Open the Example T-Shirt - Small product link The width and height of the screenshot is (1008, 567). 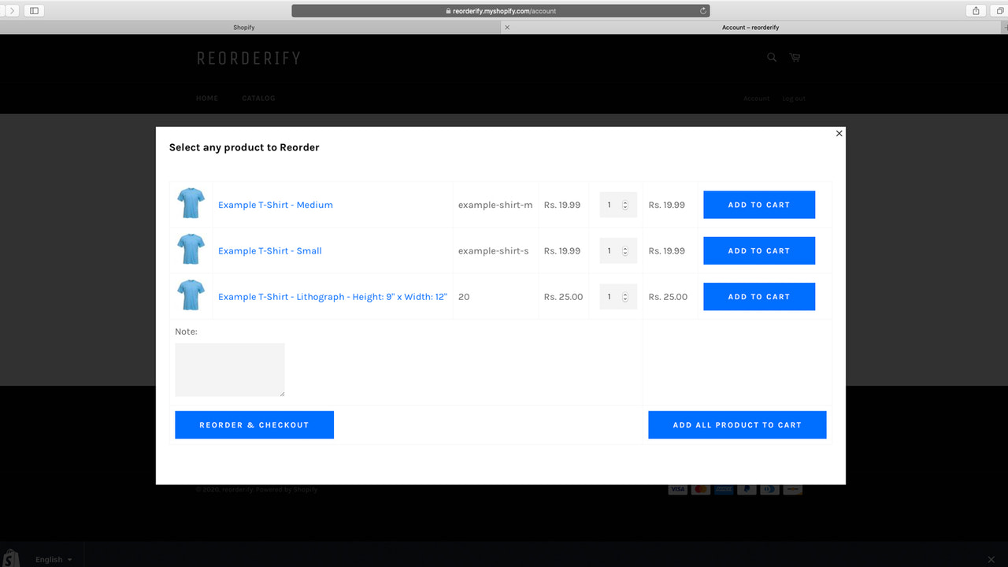[270, 250]
